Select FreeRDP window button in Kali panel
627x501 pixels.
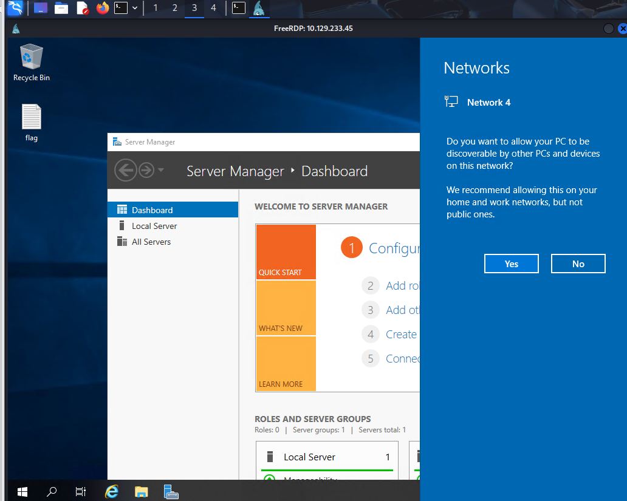[259, 9]
